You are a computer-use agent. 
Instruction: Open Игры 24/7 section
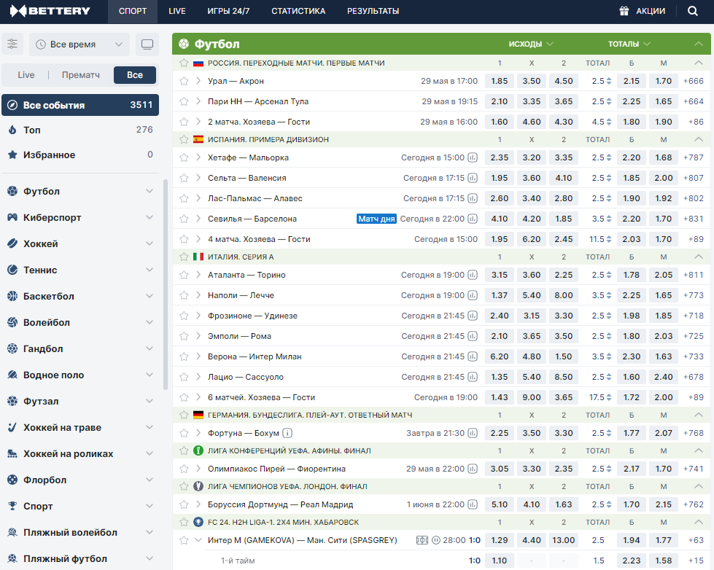pos(228,12)
